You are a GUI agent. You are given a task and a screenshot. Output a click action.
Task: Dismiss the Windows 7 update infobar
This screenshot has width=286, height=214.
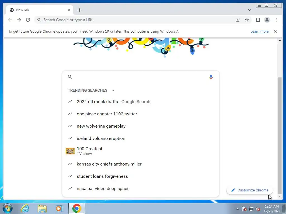point(275,31)
